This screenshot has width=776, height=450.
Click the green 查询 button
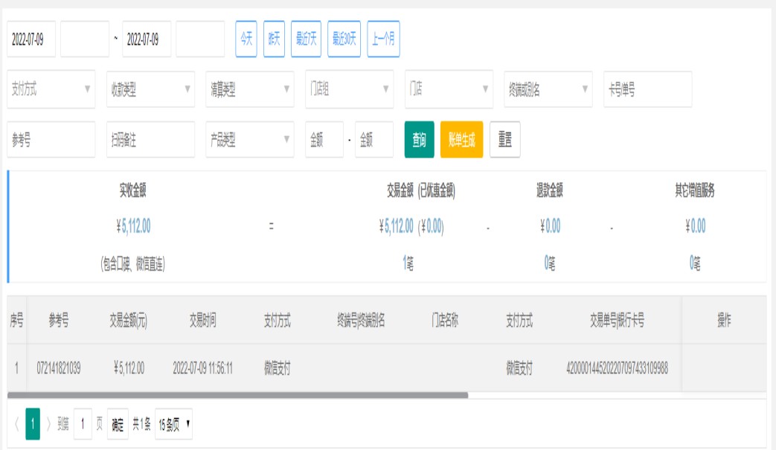tap(419, 140)
